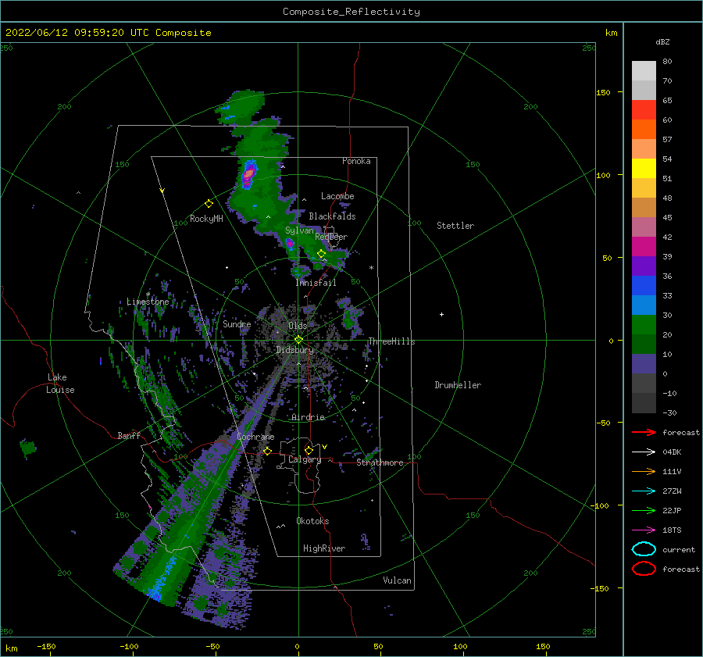703x657 pixels.
Task: Click the Airdrie label
Action: click(x=308, y=417)
